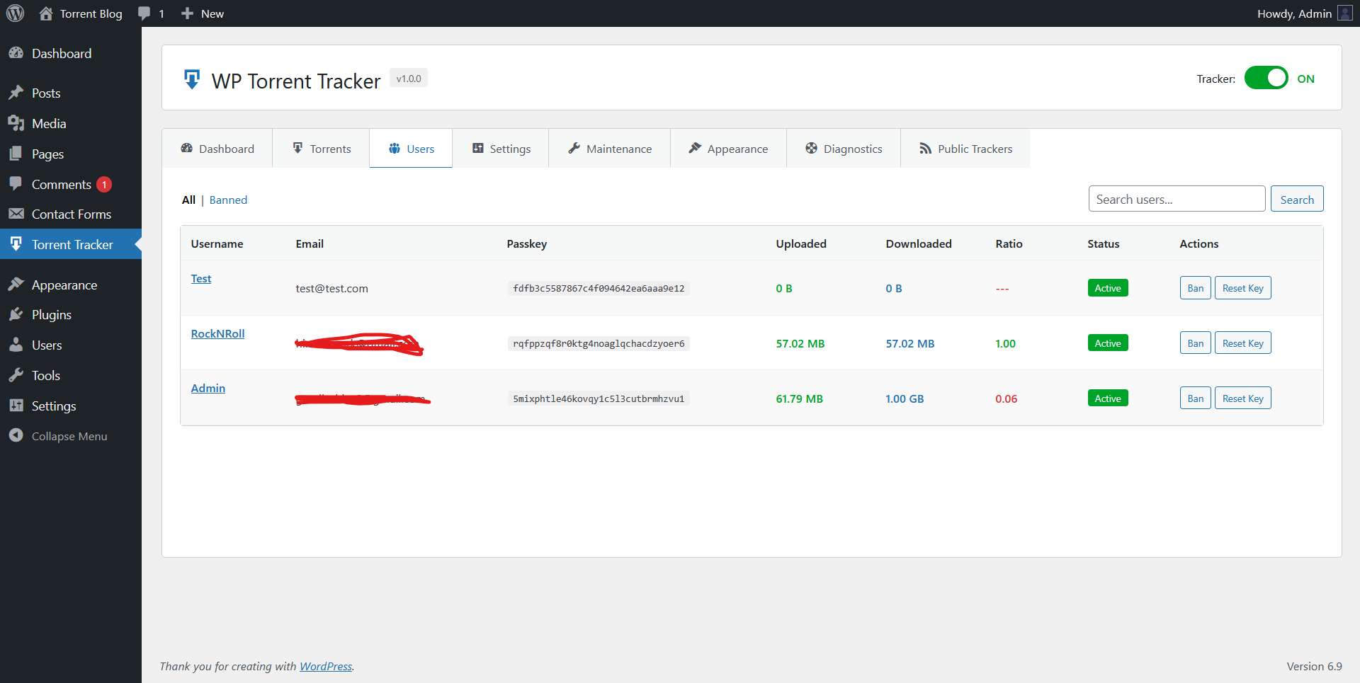
Task: Open the Diagnostics globe icon tab
Action: coord(810,148)
